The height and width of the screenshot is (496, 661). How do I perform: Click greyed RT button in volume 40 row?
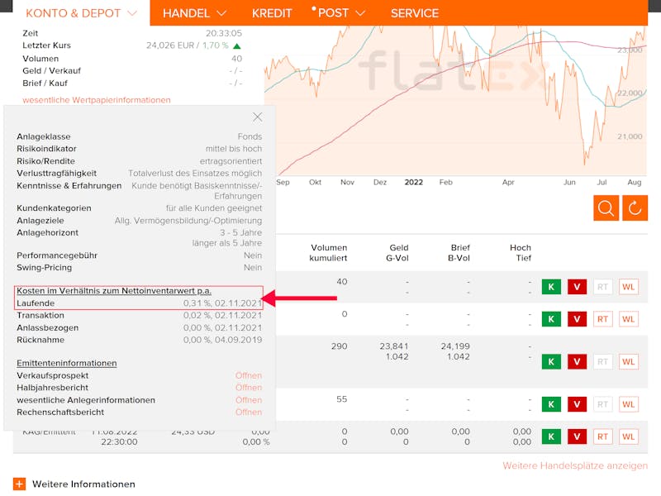tap(602, 287)
